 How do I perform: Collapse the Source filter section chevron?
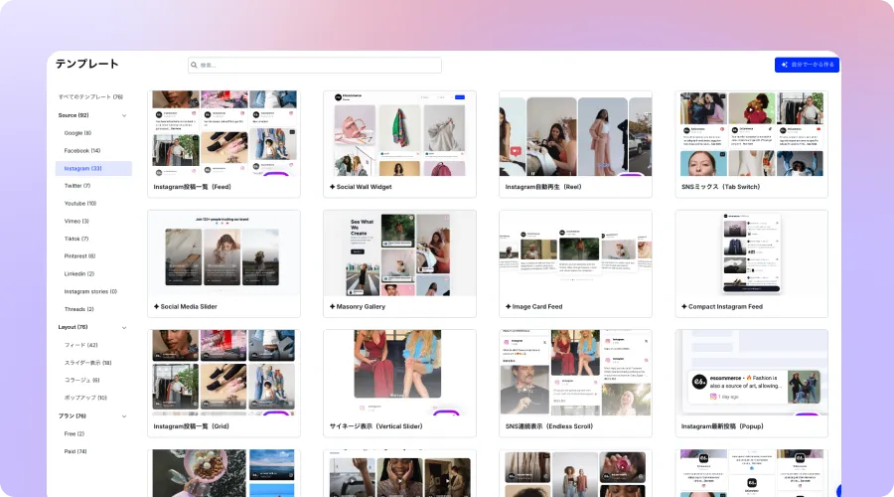pyautogui.click(x=124, y=115)
